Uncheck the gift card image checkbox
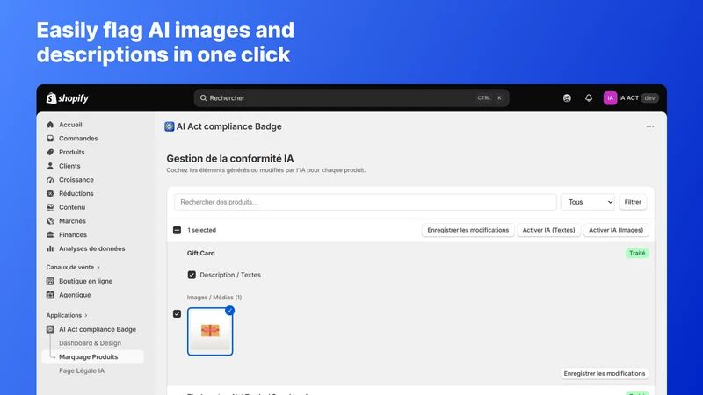The image size is (703, 395). (178, 314)
